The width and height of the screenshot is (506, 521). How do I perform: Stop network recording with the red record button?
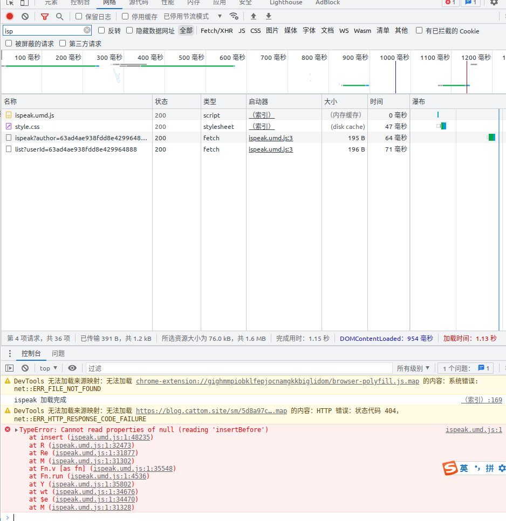pos(9,16)
